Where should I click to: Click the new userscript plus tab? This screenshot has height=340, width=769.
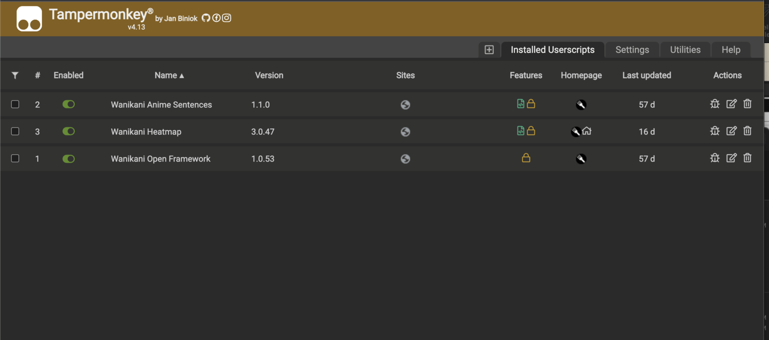pyautogui.click(x=489, y=50)
